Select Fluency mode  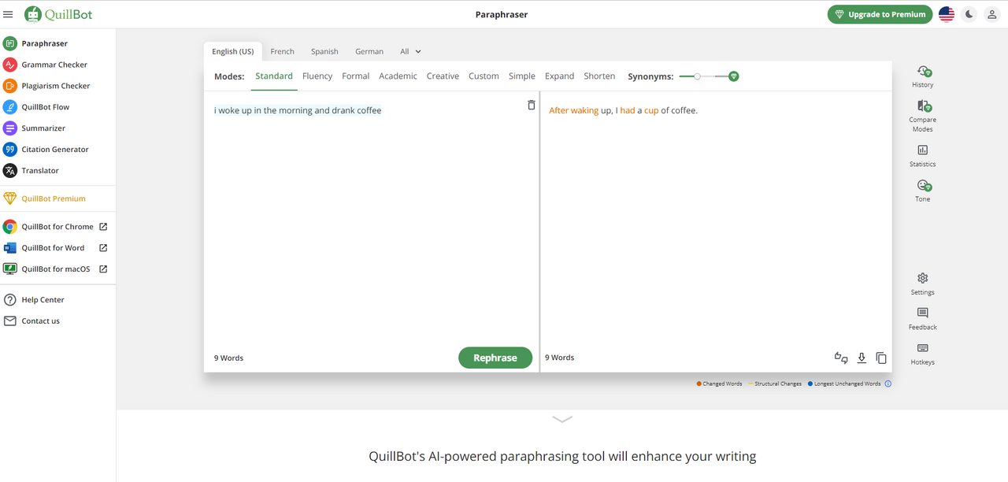317,76
